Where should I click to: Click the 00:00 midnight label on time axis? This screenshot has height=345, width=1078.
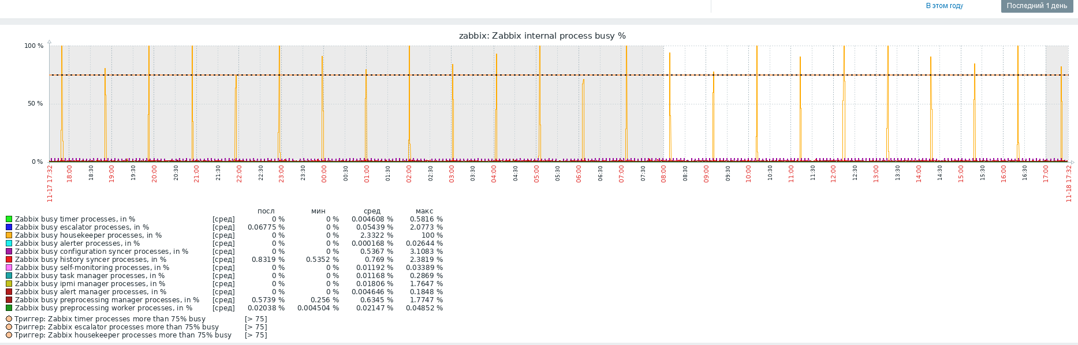(324, 174)
